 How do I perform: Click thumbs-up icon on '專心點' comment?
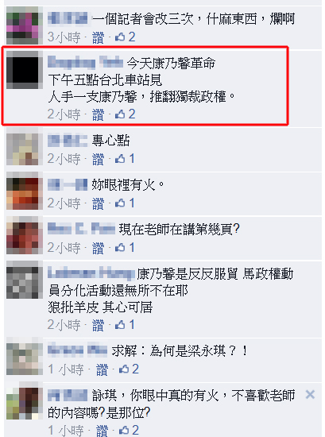[x=120, y=159]
